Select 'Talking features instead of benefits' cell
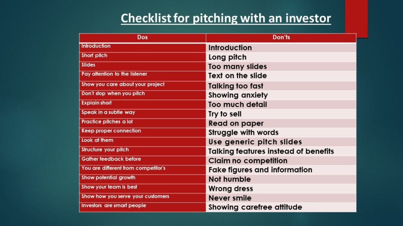 point(281,151)
